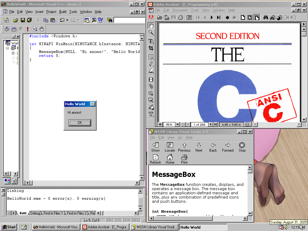
Task: Click the Paste icon in Visual C++ toolbar
Action: click(x=53, y=20)
